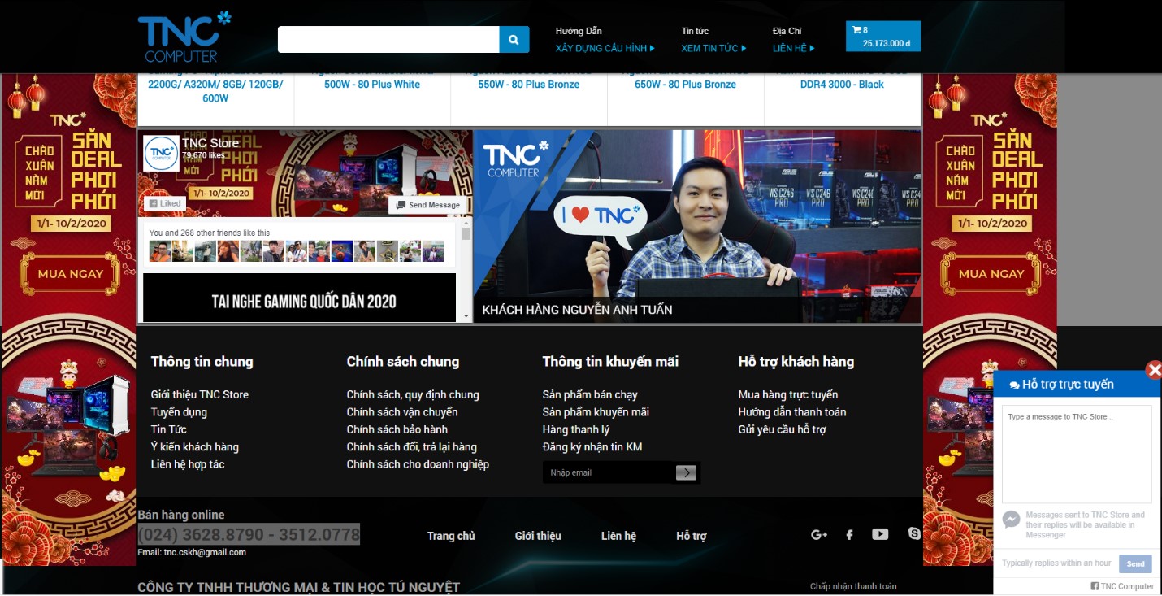This screenshot has height=596, width=1162.
Task: Open Sản phẩm bán chạy link
Action: click(590, 394)
